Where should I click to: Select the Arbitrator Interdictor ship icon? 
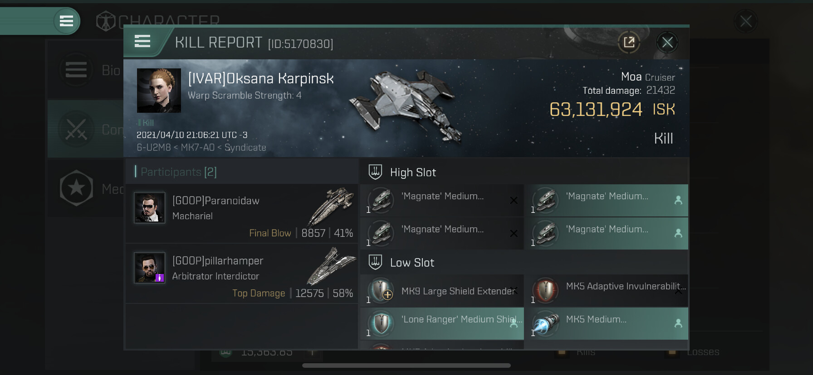[x=331, y=266]
